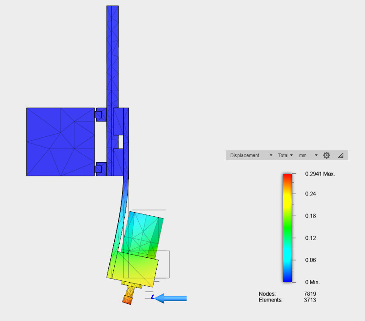Open the Displacement result type dropdown
The image size is (365, 321).
251,155
